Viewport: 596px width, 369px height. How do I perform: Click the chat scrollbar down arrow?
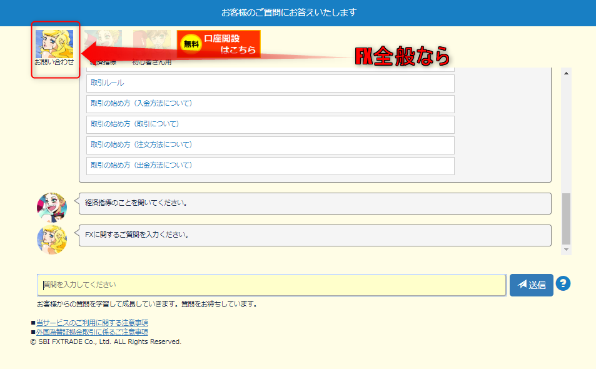567,250
